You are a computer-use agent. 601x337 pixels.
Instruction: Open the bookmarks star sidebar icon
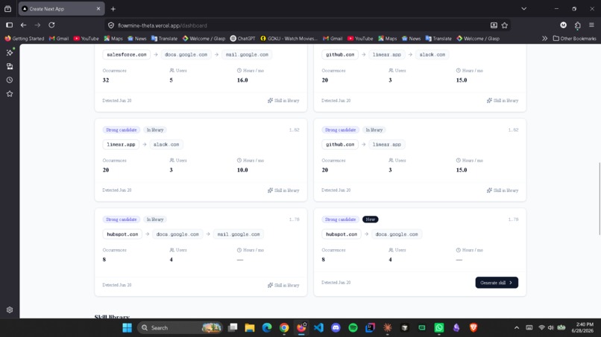(10, 94)
